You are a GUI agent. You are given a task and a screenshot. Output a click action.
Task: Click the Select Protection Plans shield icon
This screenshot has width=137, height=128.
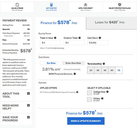tap(120, 5)
